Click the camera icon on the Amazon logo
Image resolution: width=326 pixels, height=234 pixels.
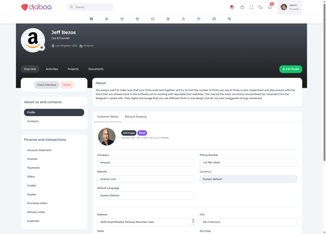tap(42, 48)
